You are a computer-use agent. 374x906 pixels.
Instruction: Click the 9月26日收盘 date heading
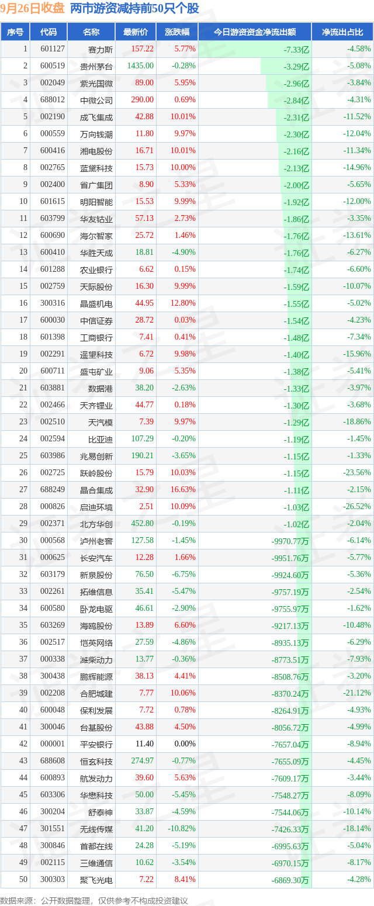pyautogui.click(x=33, y=9)
